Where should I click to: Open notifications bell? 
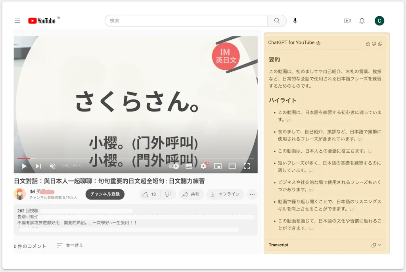click(362, 20)
